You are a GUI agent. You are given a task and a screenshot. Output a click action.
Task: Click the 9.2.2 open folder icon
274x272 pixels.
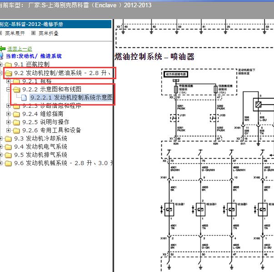coord(16,90)
